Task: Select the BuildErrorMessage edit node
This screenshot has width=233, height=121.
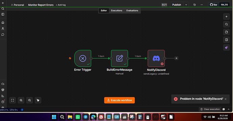Action: (120, 58)
